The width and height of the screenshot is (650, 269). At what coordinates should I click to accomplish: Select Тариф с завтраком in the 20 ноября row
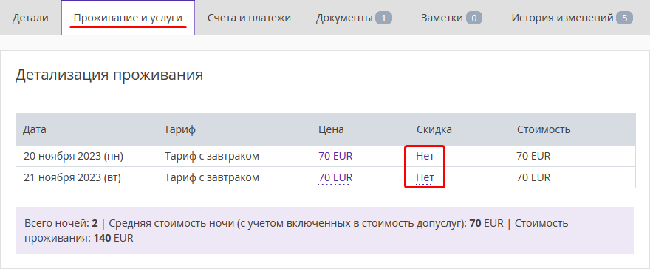pyautogui.click(x=212, y=156)
